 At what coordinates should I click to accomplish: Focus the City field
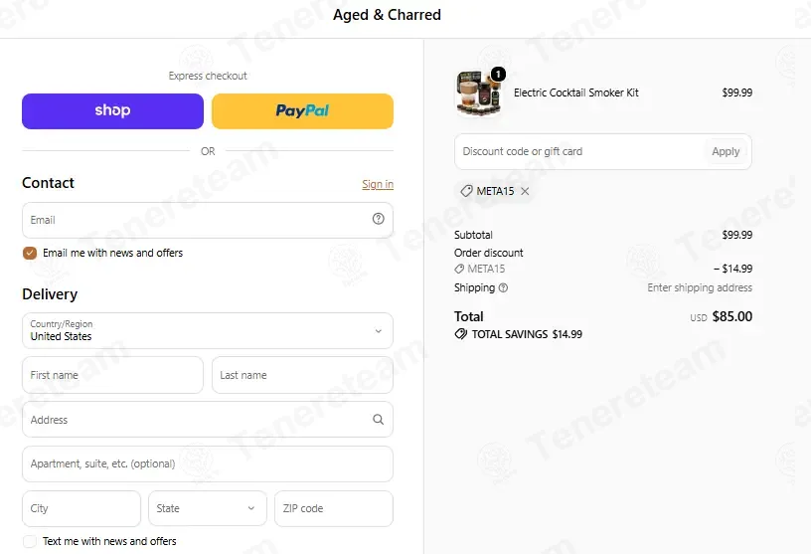pos(81,508)
